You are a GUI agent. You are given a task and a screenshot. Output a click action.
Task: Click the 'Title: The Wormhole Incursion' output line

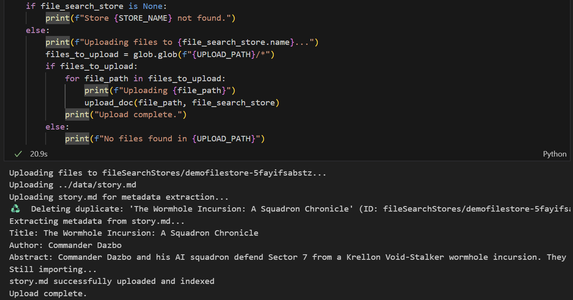[134, 233]
